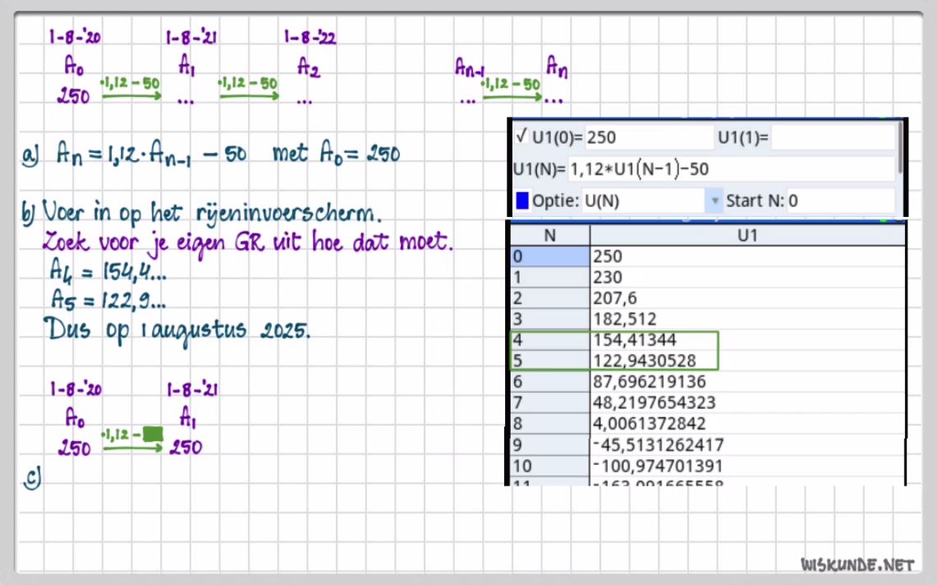
Task: Select table cell with value 154,41344
Action: (x=747, y=340)
